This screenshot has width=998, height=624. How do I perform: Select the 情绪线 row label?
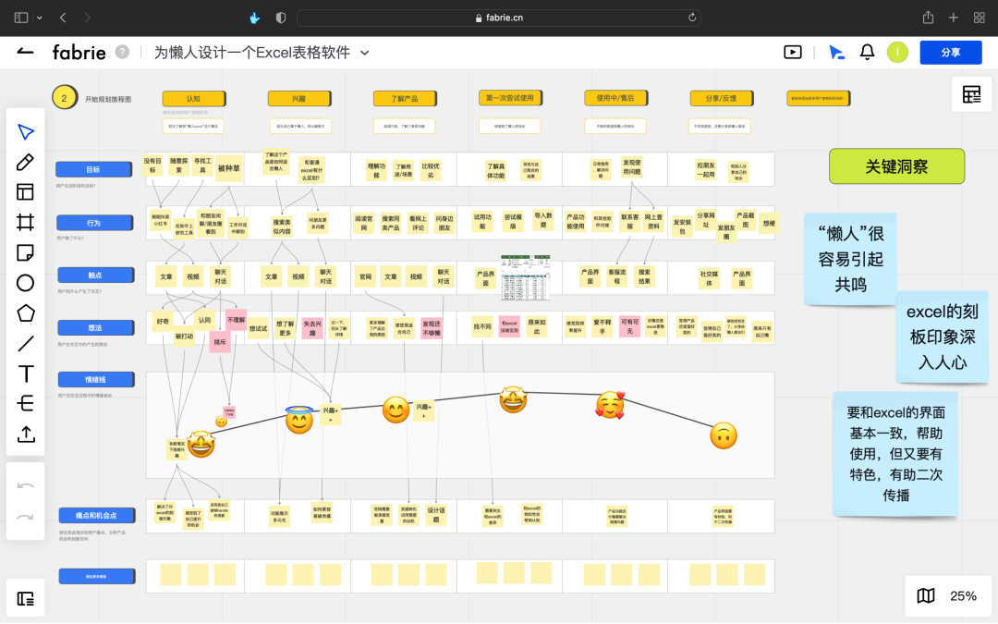coord(96,380)
